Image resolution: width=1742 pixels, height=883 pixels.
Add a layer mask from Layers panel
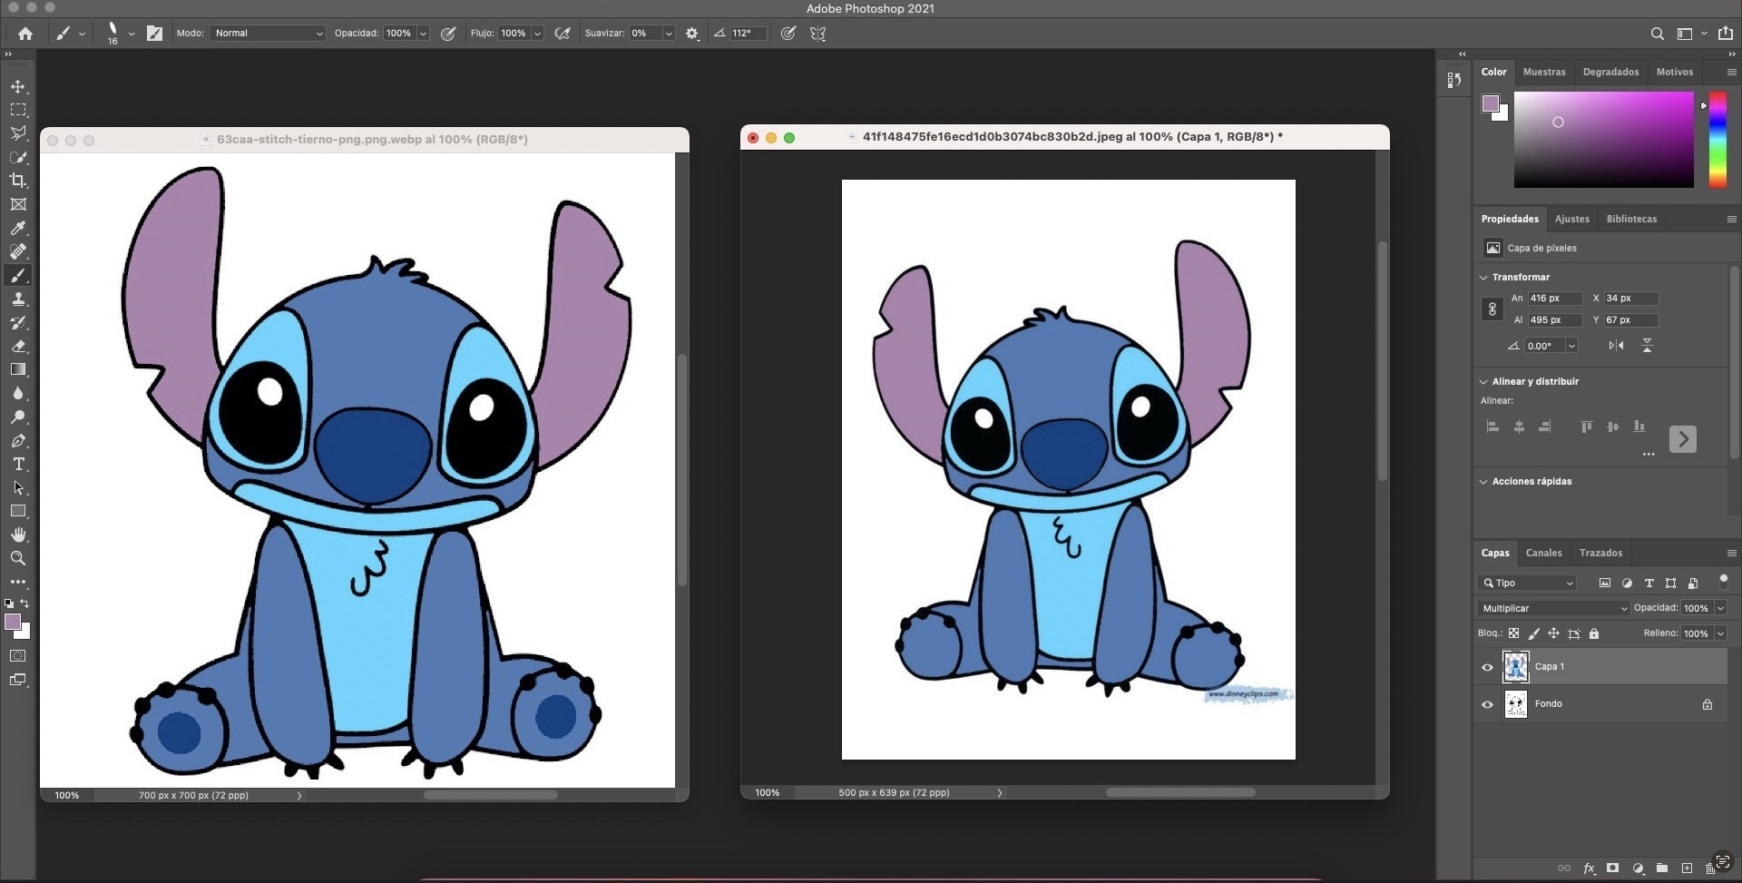tap(1612, 868)
